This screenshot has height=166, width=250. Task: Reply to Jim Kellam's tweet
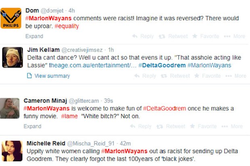pyautogui.click(x=145, y=76)
